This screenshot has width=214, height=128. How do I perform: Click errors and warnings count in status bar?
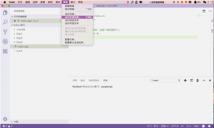point(8,126)
